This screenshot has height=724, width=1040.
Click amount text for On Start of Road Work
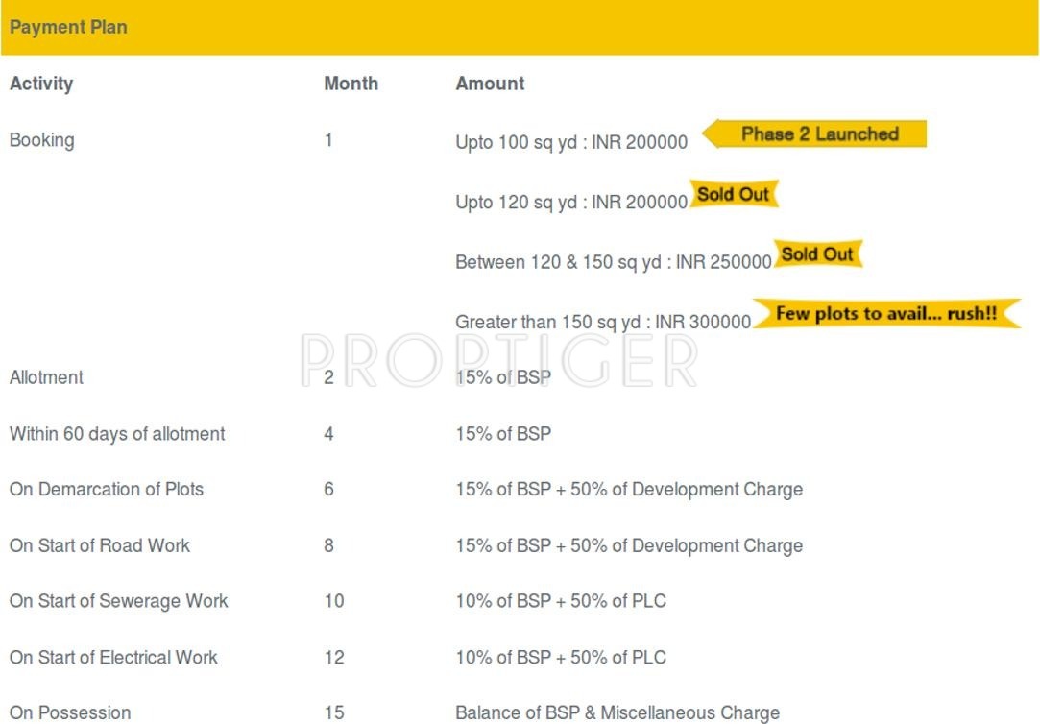point(629,546)
